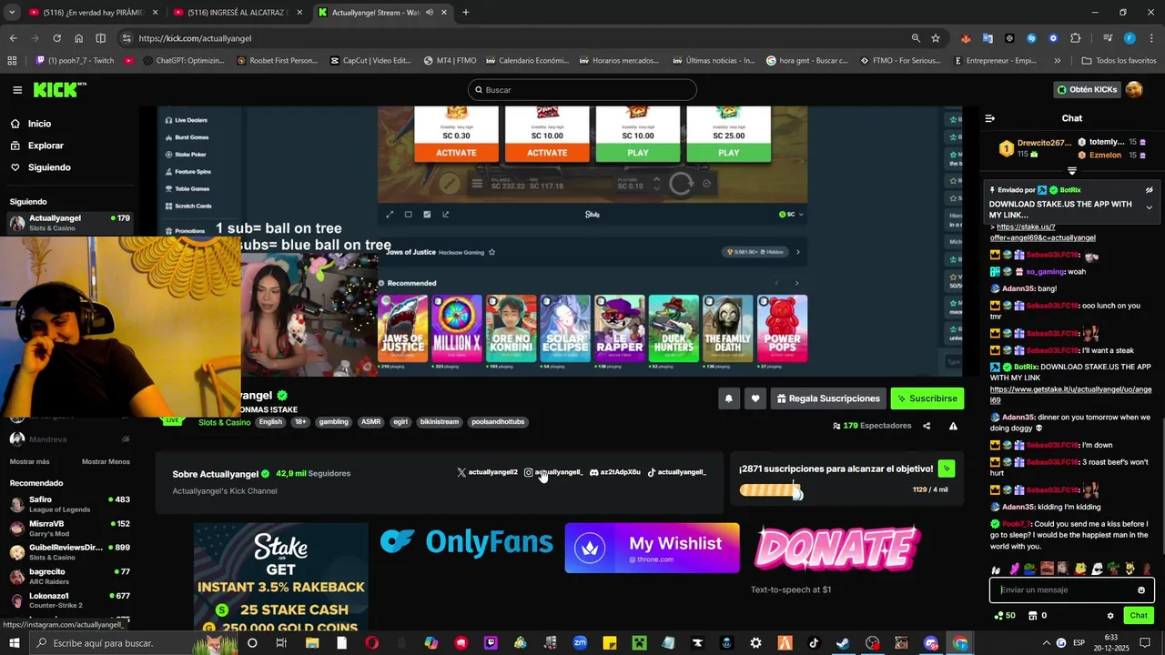
Task: Bookmark this page with star icon
Action: tap(935, 38)
